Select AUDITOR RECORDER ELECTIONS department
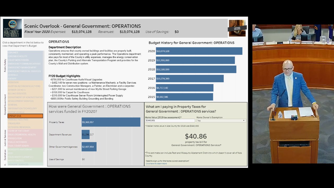 click(25, 86)
